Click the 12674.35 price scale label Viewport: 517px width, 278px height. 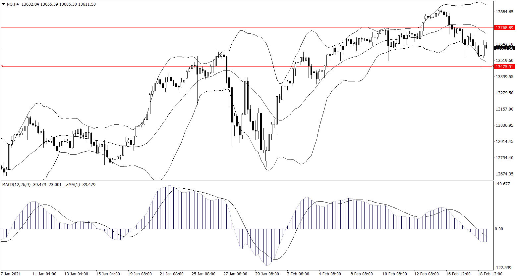tap(504, 174)
